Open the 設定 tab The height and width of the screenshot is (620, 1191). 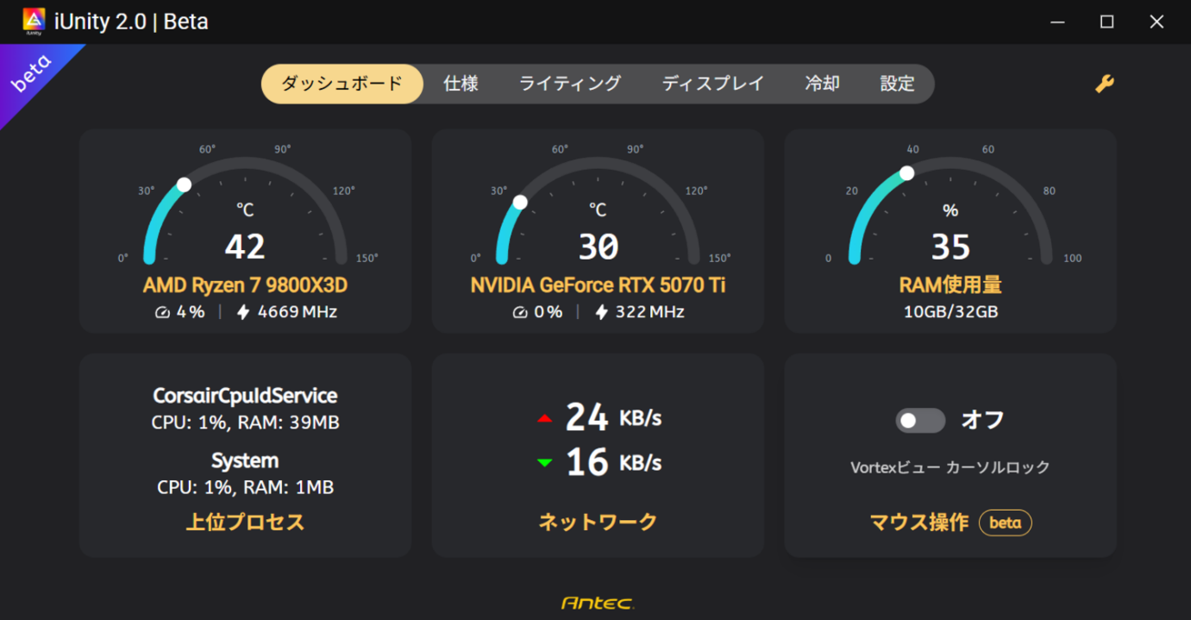pos(898,84)
